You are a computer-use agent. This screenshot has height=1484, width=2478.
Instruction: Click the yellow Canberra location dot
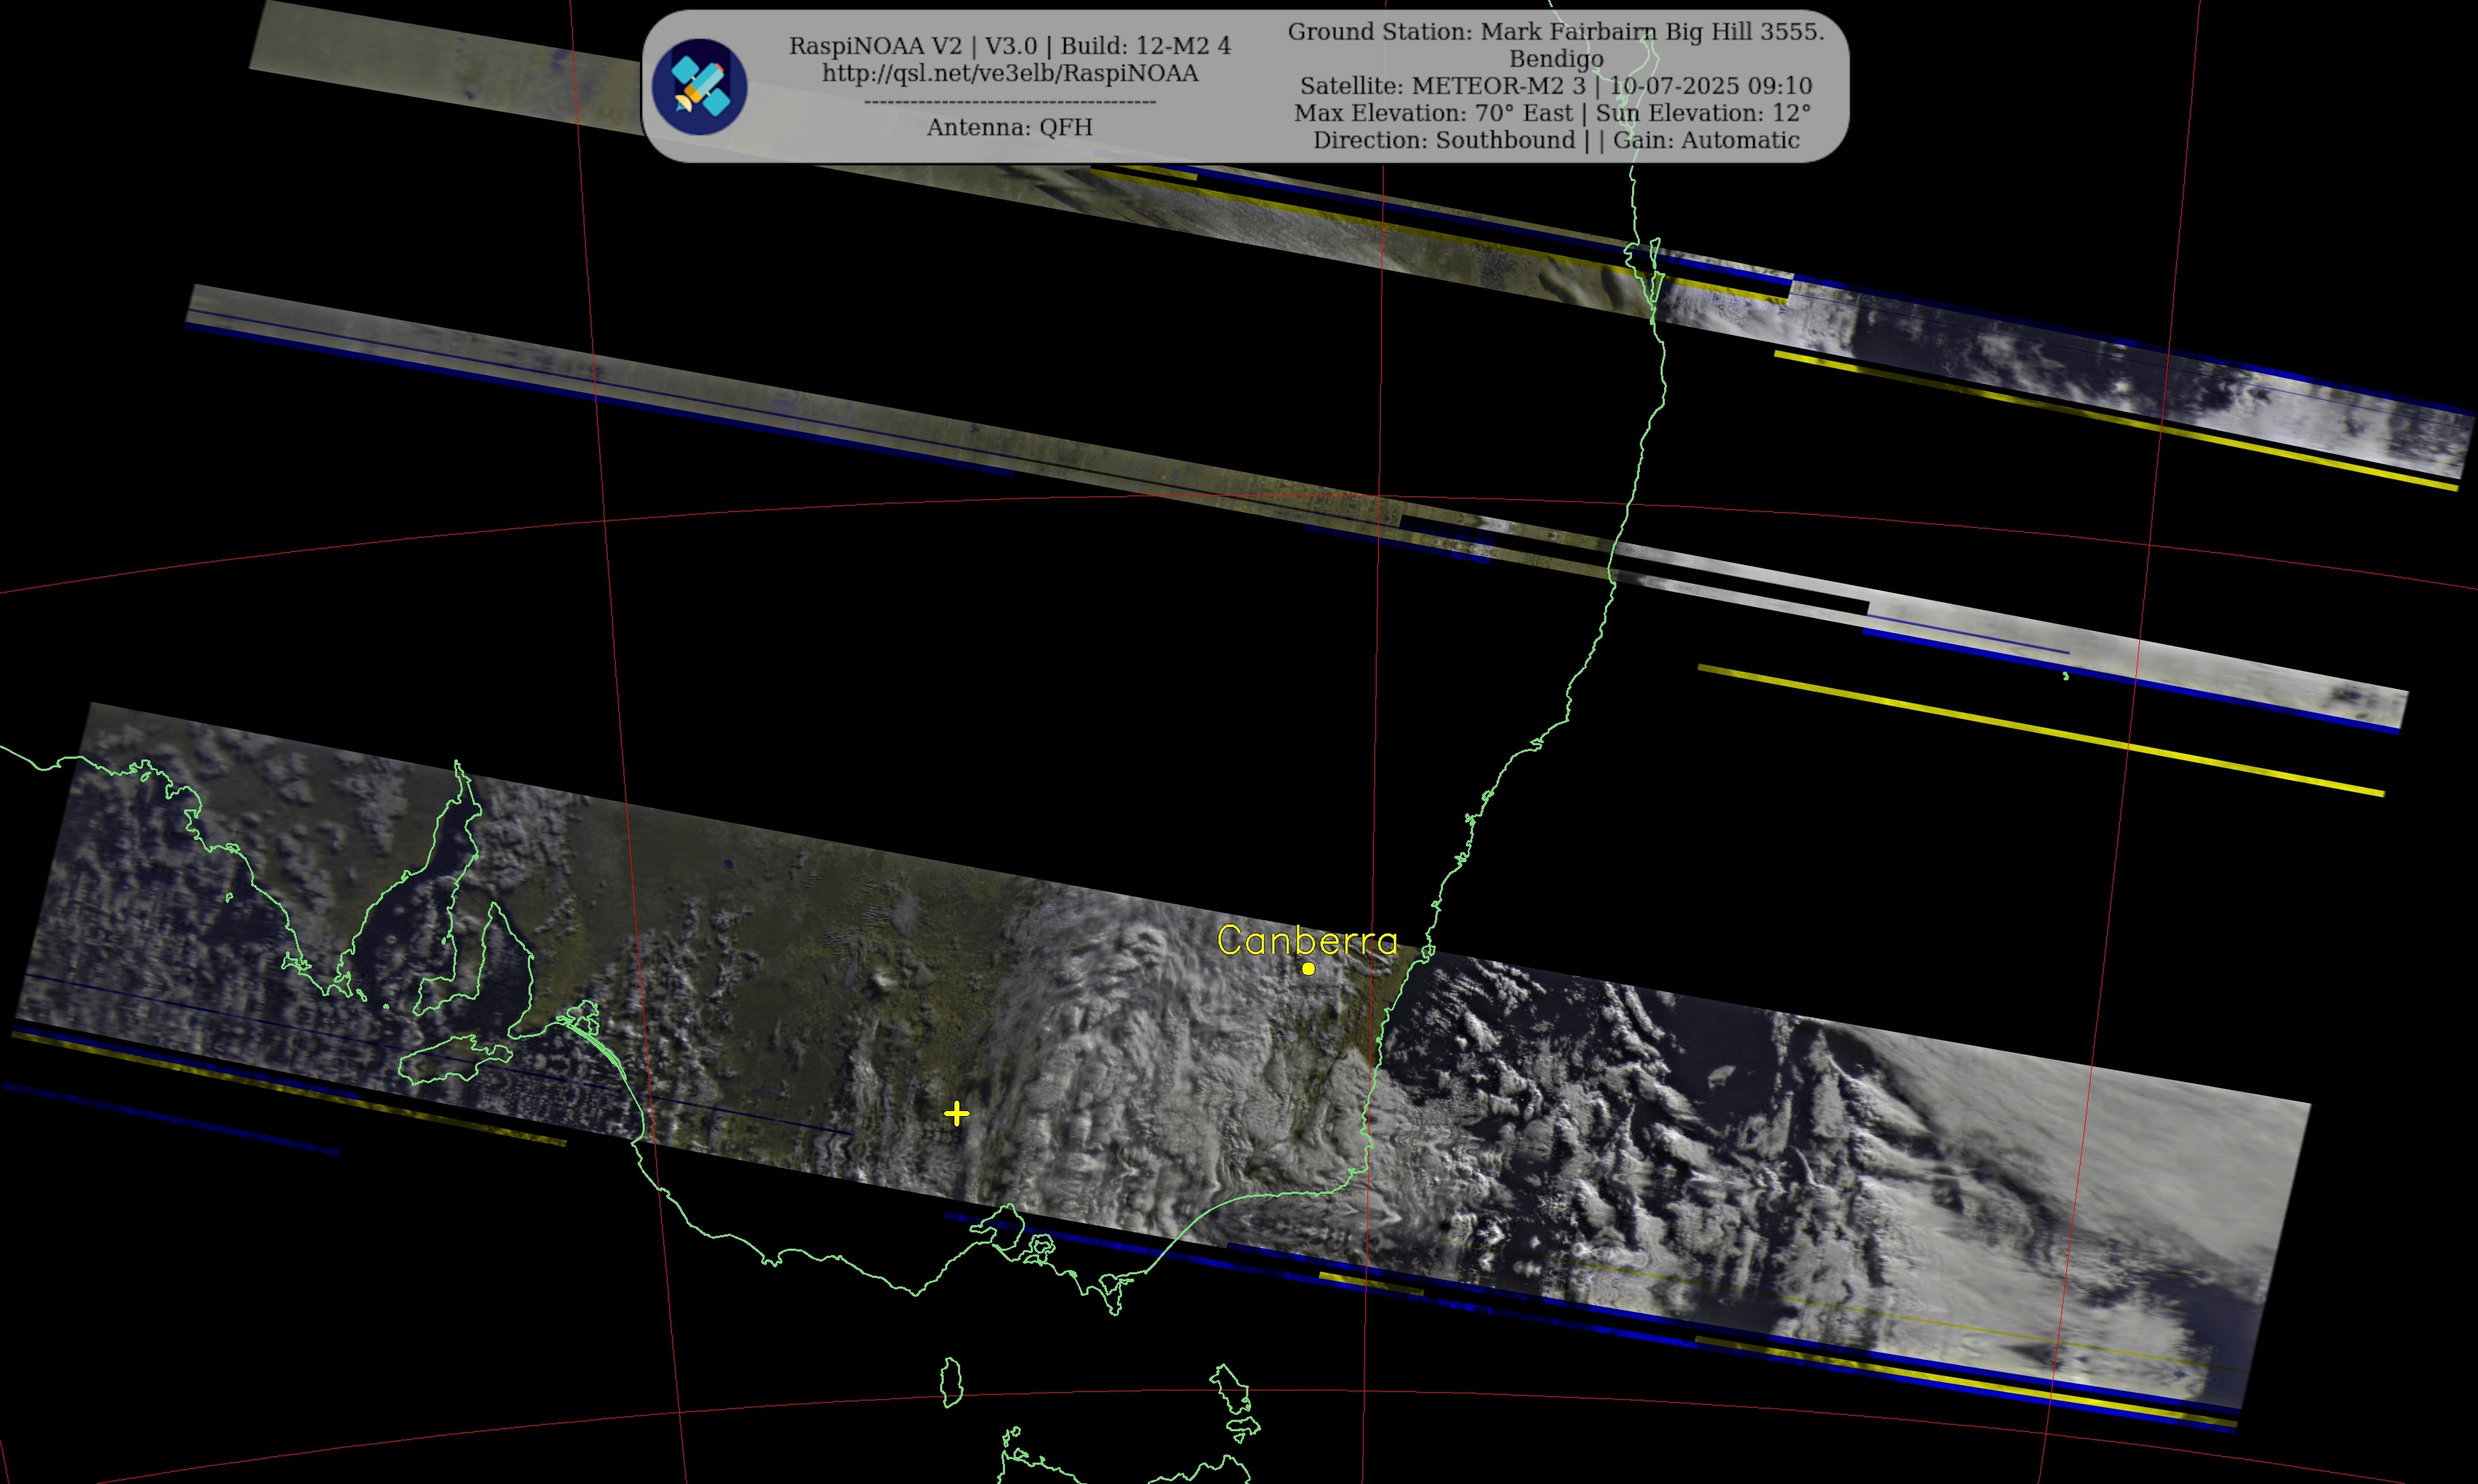coord(1308,968)
